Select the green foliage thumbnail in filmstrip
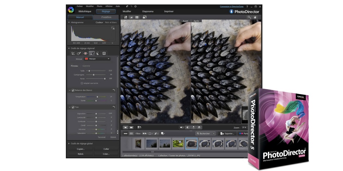 click(x=178, y=144)
